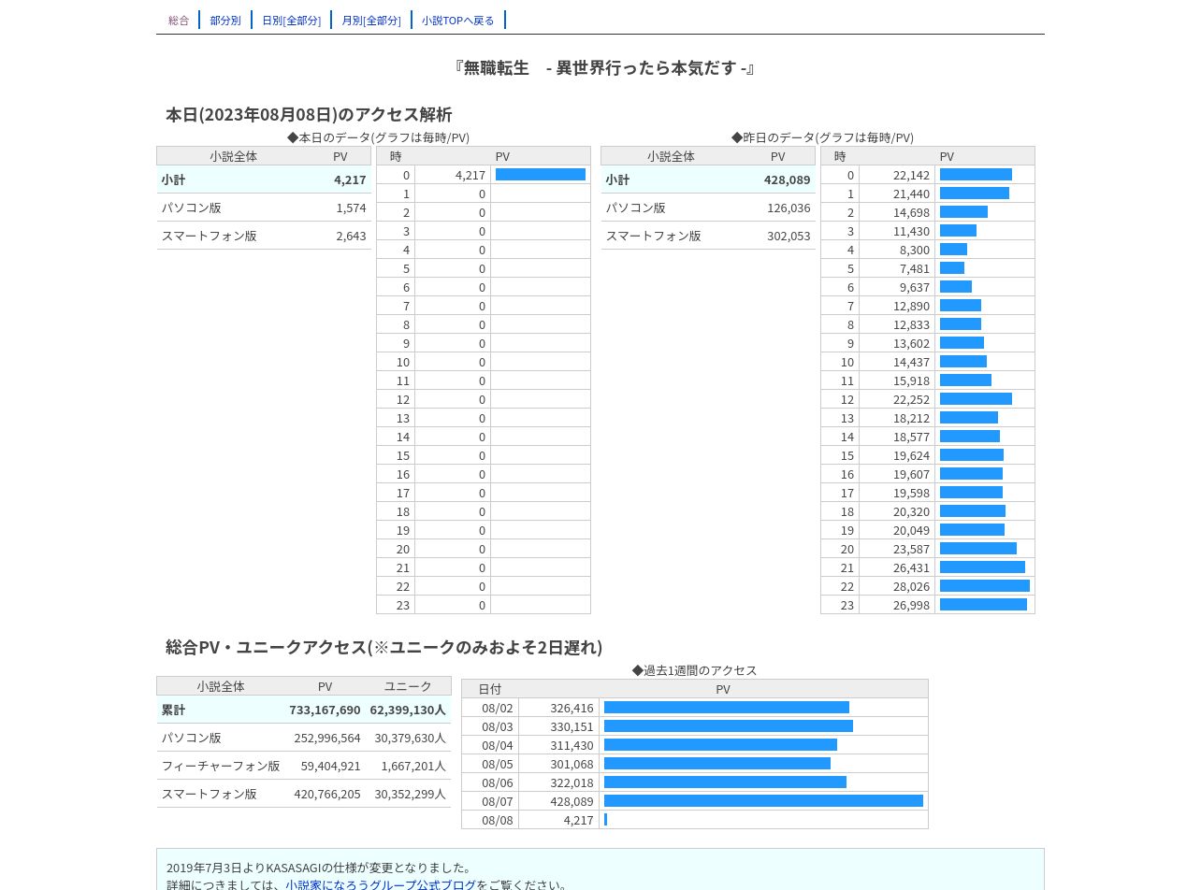1201x890 pixels.
Task: Select cumulative unique total 62,399,130人
Action: tap(408, 710)
